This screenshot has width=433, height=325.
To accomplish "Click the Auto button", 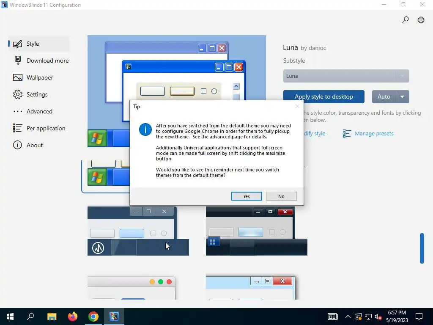I will pos(384,97).
